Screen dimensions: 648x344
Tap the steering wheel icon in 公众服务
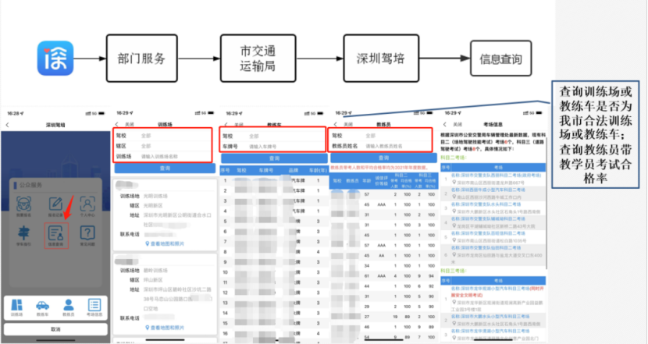click(x=24, y=201)
